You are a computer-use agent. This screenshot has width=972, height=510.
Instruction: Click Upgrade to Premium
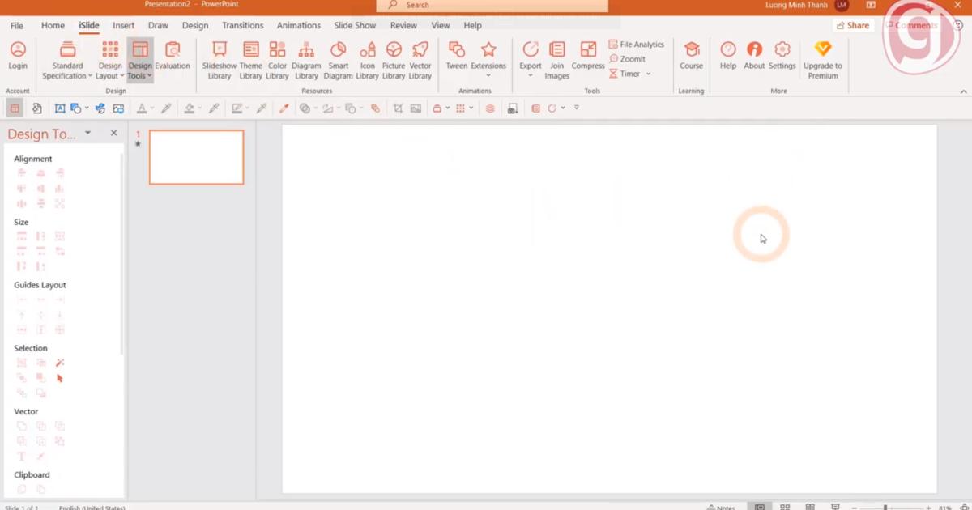[822, 60]
